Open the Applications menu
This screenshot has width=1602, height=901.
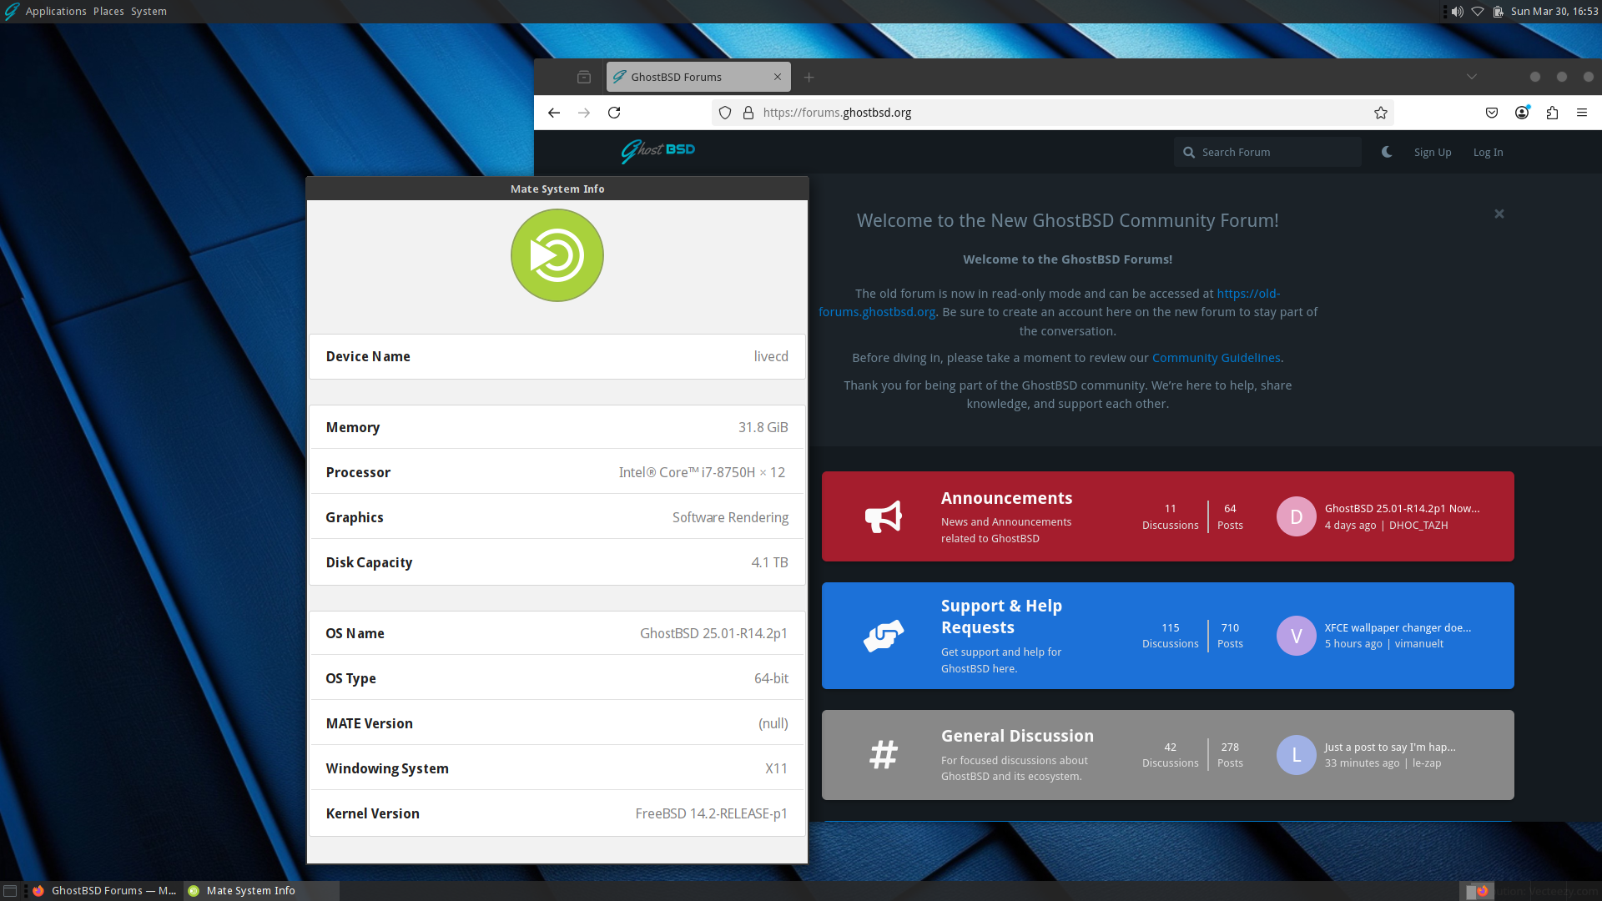point(56,11)
